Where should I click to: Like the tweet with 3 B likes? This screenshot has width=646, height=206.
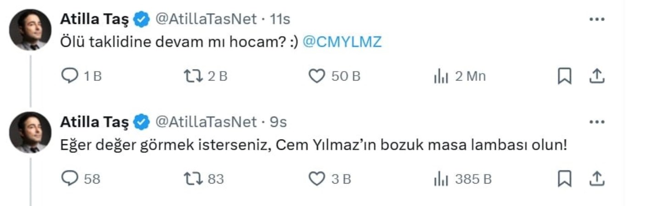[x=316, y=179]
